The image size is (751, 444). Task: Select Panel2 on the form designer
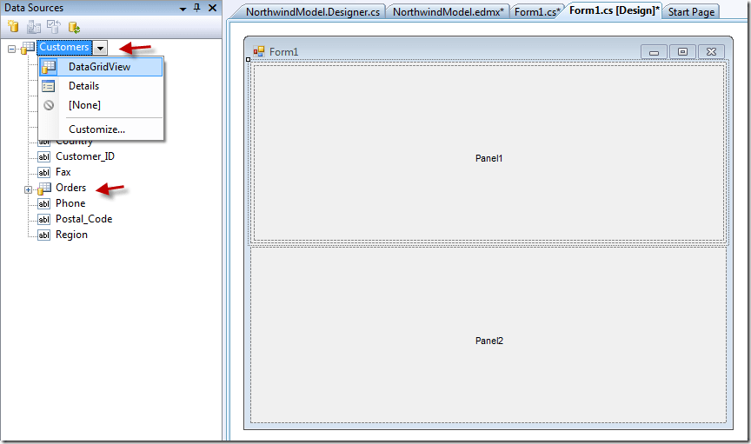(488, 341)
